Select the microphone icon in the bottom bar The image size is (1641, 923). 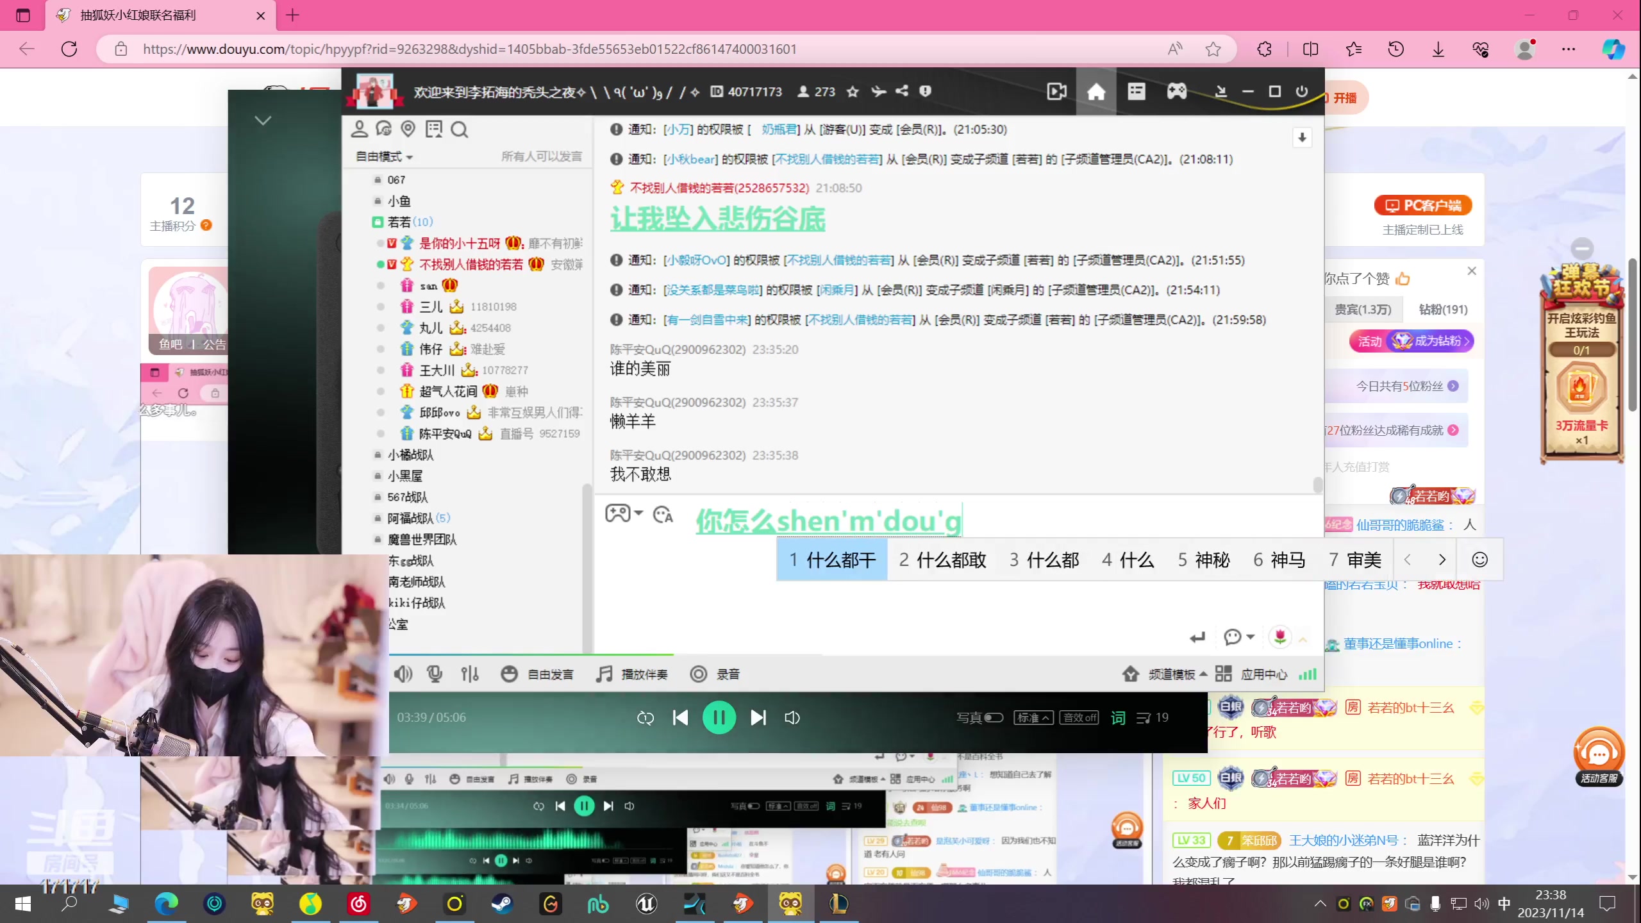[435, 674]
